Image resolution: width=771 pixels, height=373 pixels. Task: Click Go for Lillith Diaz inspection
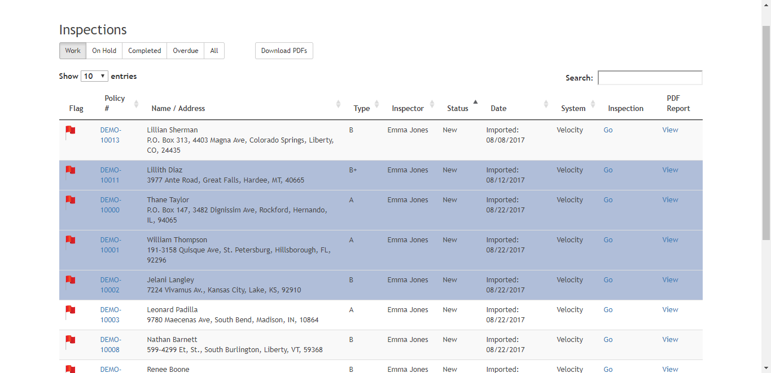tap(608, 170)
